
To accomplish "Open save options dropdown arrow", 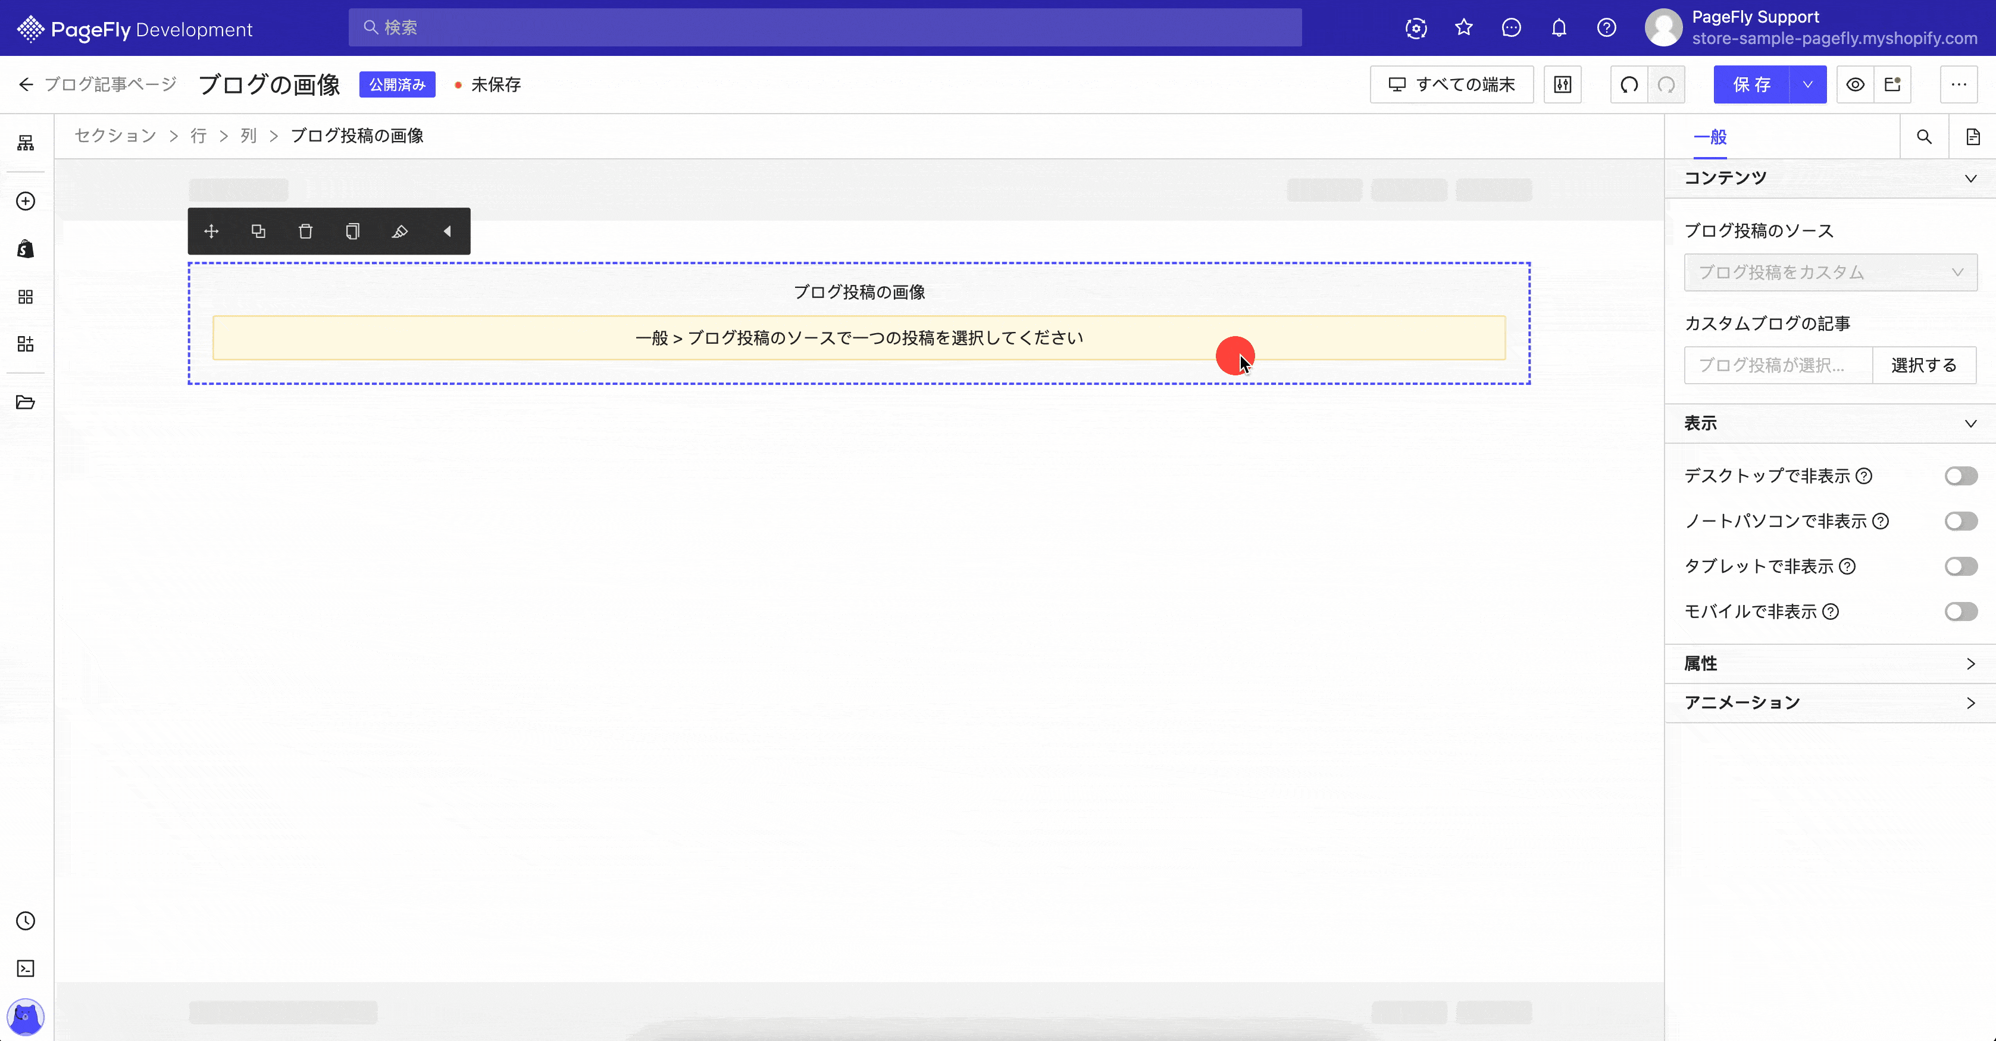I will click(1808, 84).
